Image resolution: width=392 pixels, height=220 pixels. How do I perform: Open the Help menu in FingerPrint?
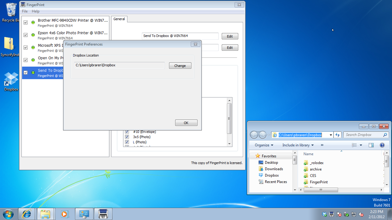click(36, 11)
